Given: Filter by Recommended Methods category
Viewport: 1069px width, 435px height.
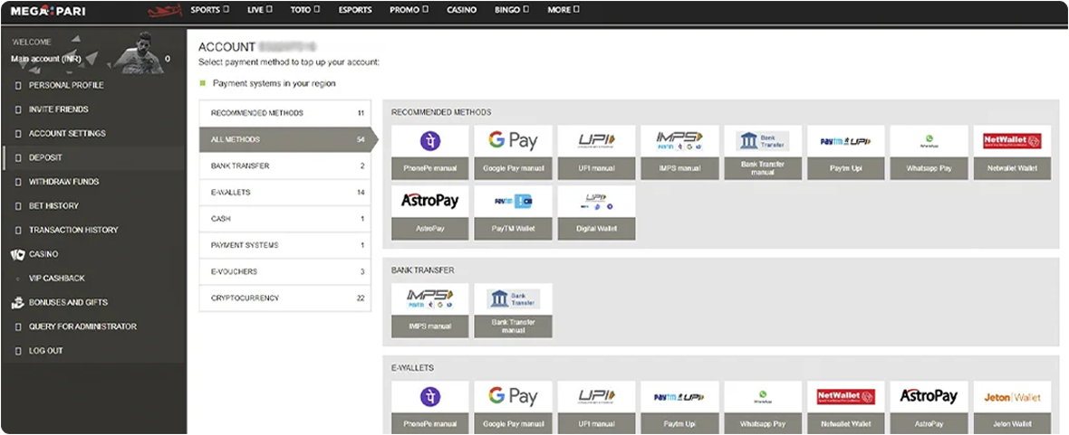Looking at the screenshot, I should tap(285, 113).
